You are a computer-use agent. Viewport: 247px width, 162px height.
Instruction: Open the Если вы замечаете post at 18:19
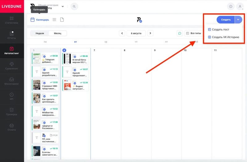point(45,151)
